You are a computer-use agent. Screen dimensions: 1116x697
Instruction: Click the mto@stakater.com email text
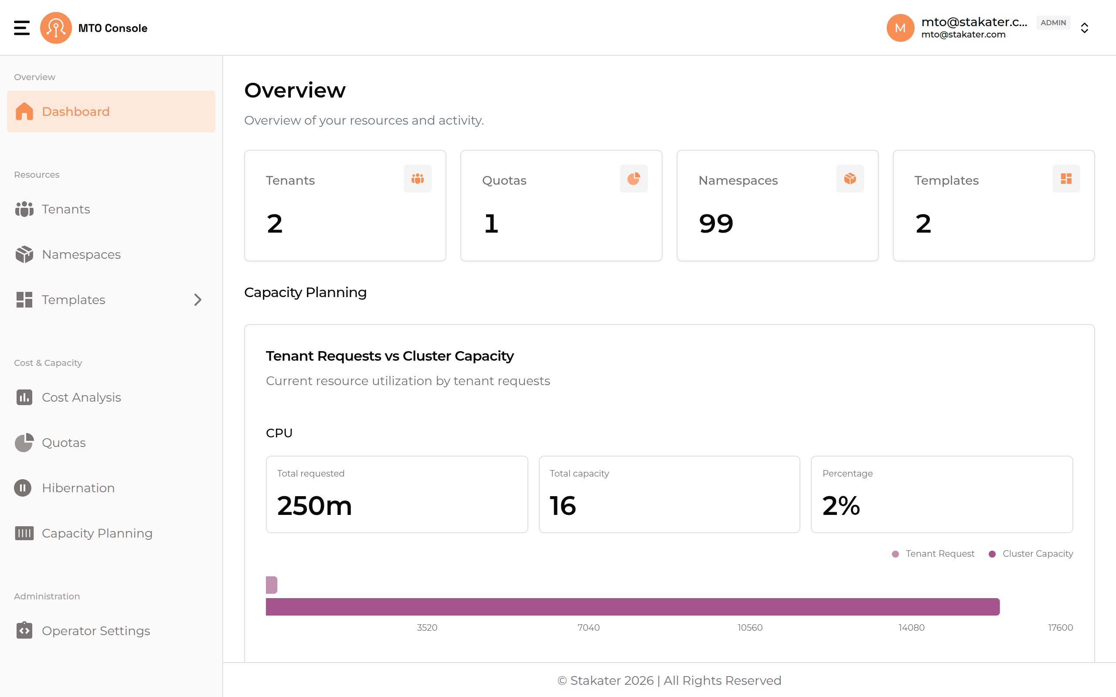[x=963, y=34]
